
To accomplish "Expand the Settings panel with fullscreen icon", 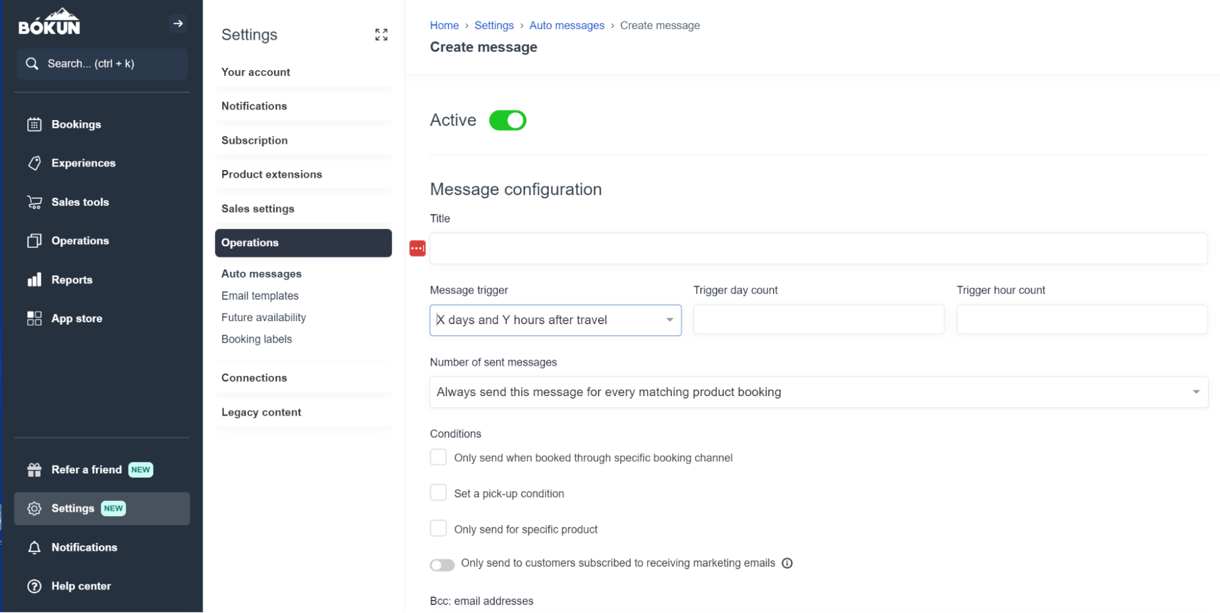I will [x=381, y=35].
